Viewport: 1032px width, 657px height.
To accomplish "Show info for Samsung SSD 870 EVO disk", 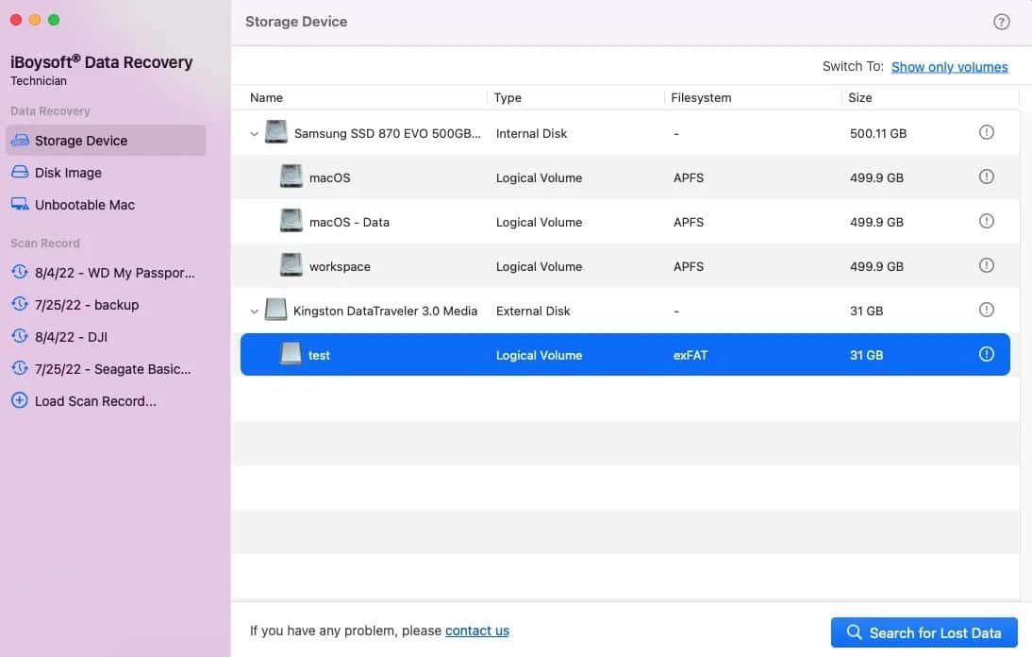I will 986,132.
